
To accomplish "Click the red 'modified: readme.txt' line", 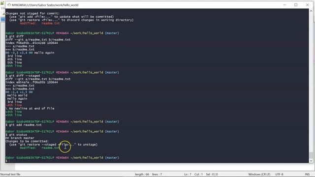I will [39, 23].
